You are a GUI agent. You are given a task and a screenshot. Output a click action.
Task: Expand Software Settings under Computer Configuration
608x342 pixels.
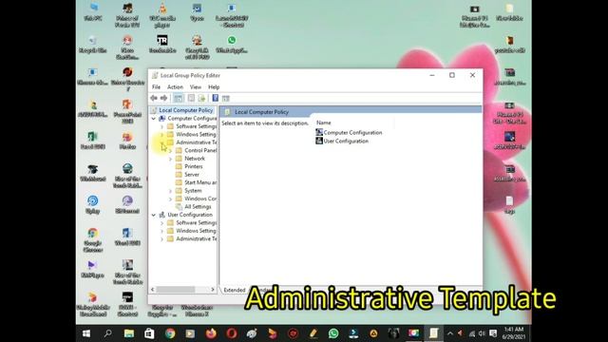click(162, 126)
